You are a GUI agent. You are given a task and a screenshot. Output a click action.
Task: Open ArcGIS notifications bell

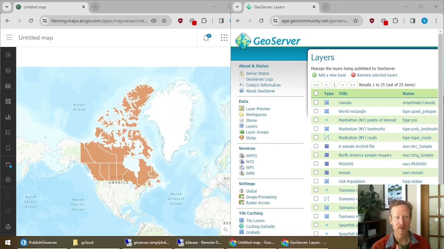[x=206, y=38]
